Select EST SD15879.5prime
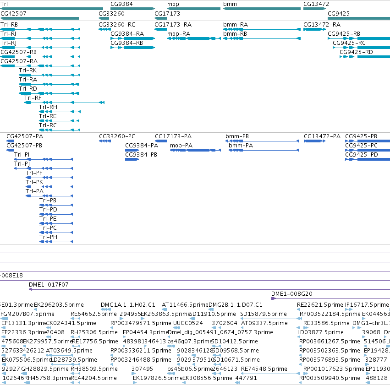 [x=271, y=319]
